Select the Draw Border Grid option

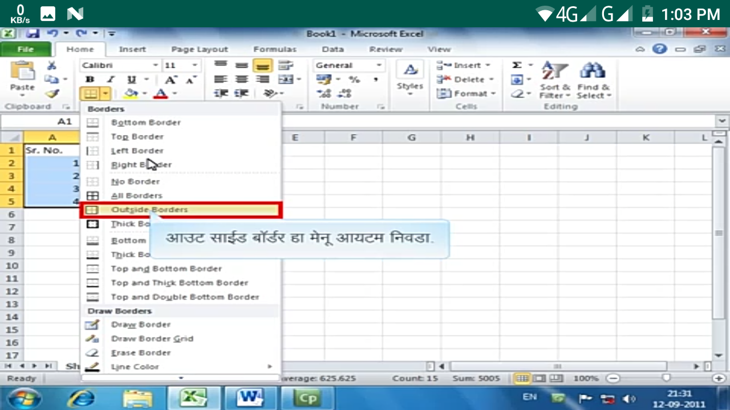[x=180, y=339]
